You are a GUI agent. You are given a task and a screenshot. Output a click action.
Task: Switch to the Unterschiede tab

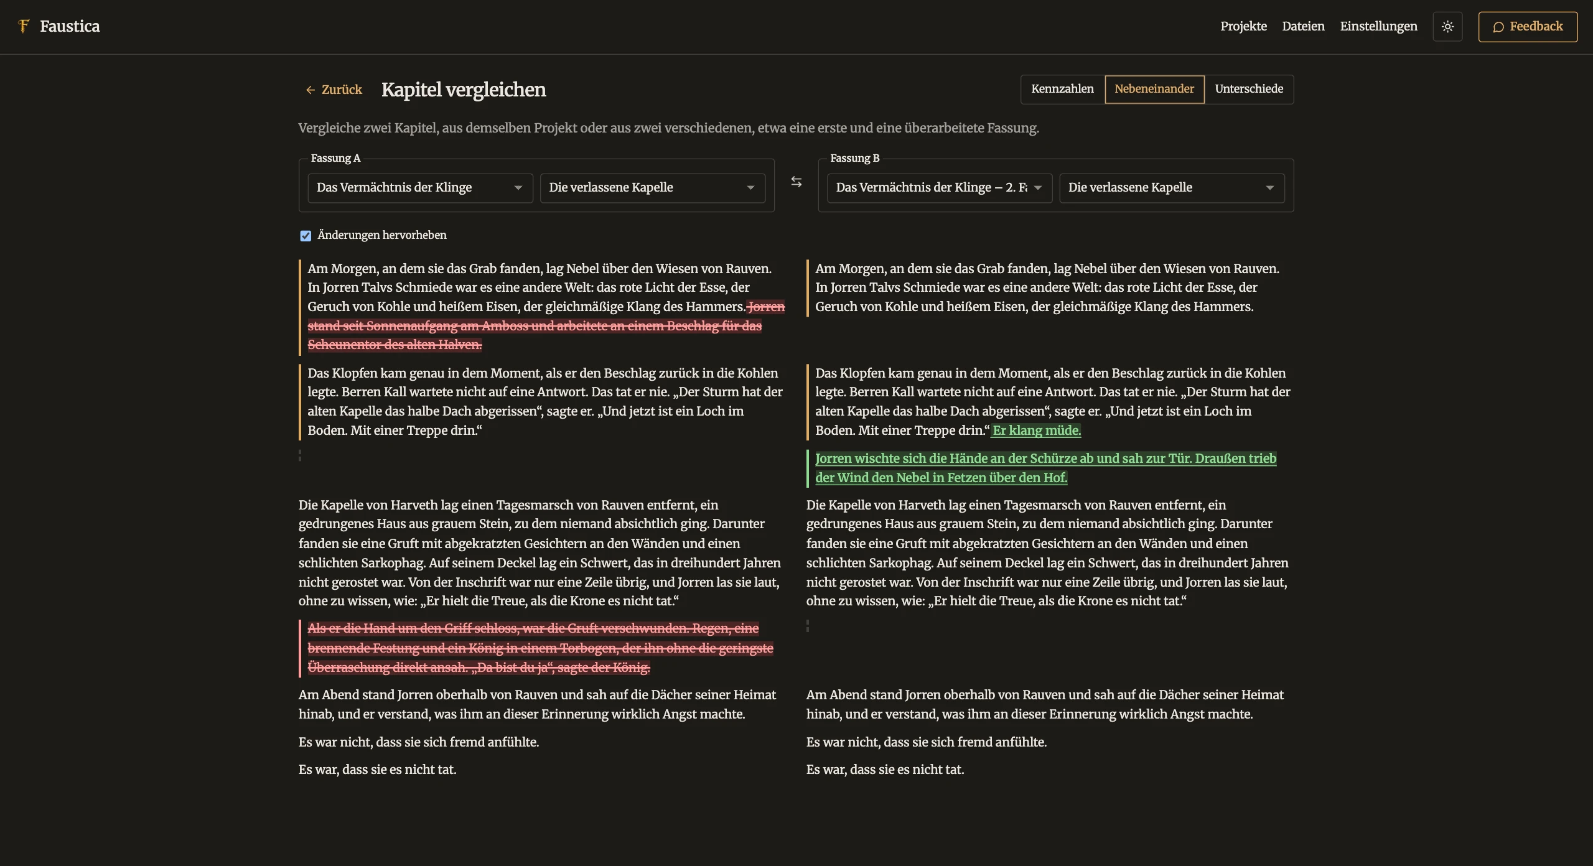tap(1249, 89)
